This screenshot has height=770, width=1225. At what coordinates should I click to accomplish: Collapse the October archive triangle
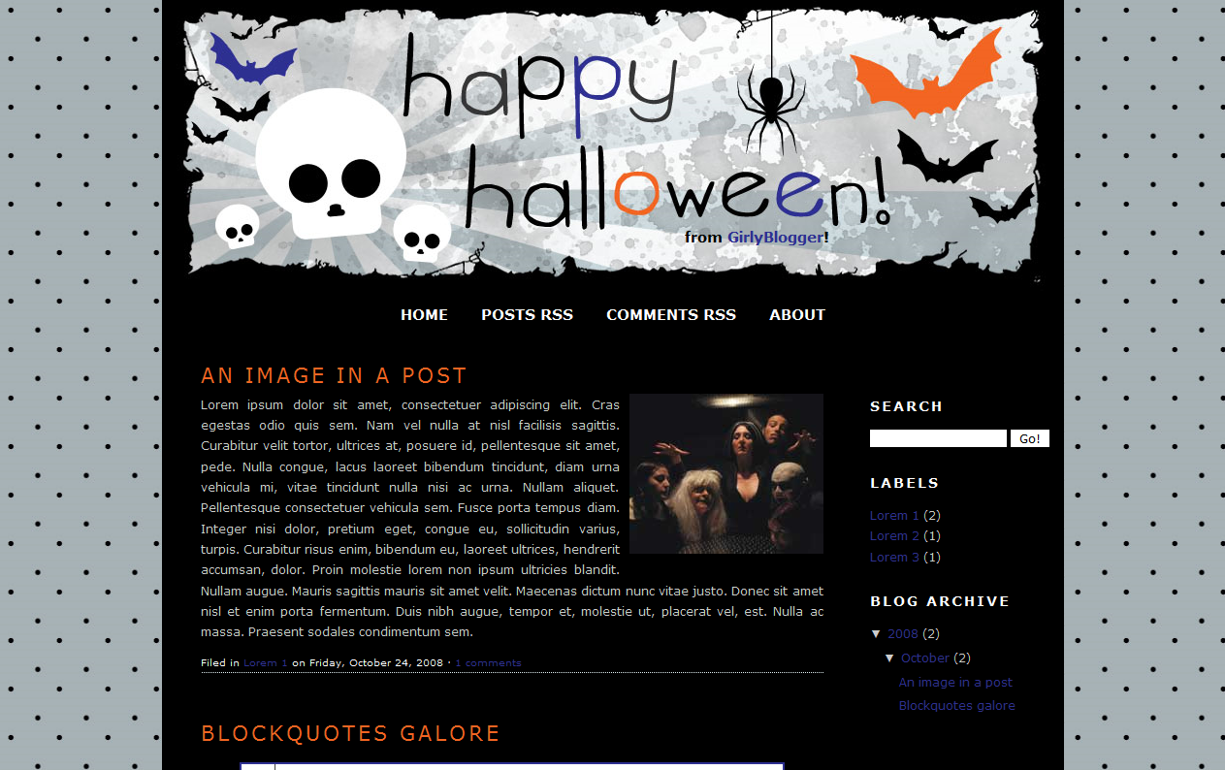tap(890, 658)
